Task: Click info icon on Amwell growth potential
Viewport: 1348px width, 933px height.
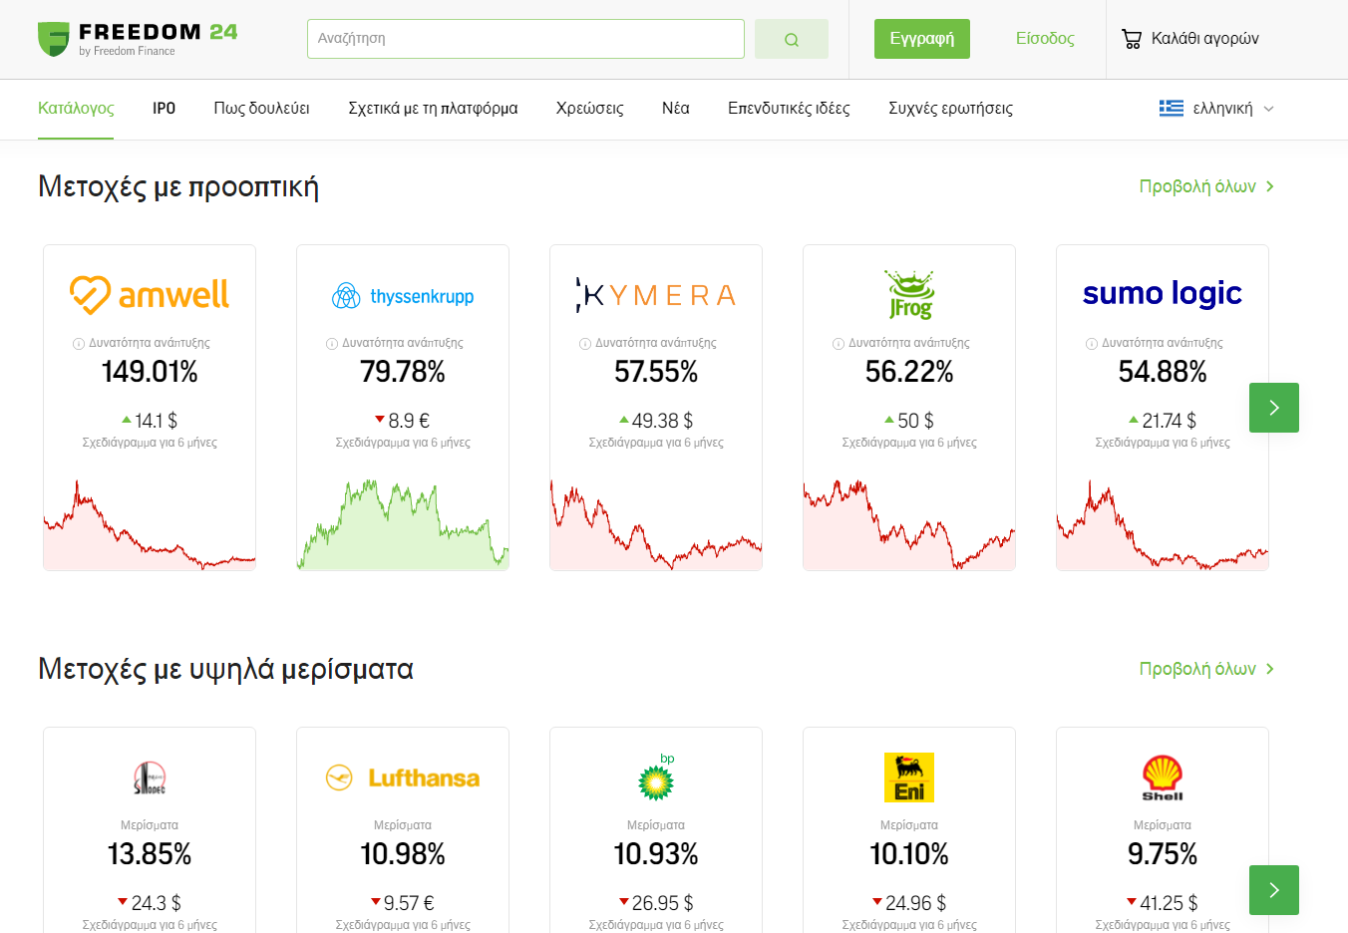Action: click(78, 344)
